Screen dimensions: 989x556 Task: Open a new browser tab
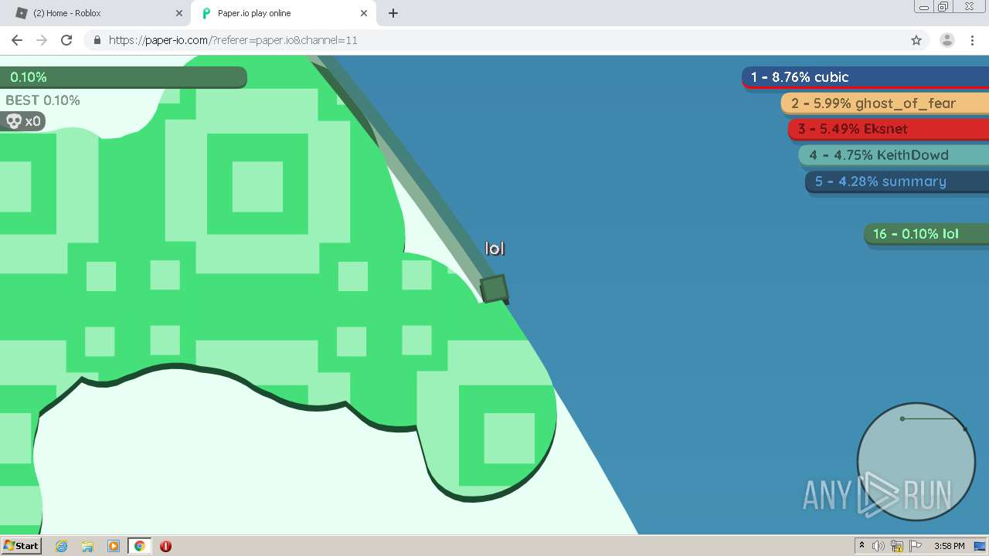tap(393, 13)
